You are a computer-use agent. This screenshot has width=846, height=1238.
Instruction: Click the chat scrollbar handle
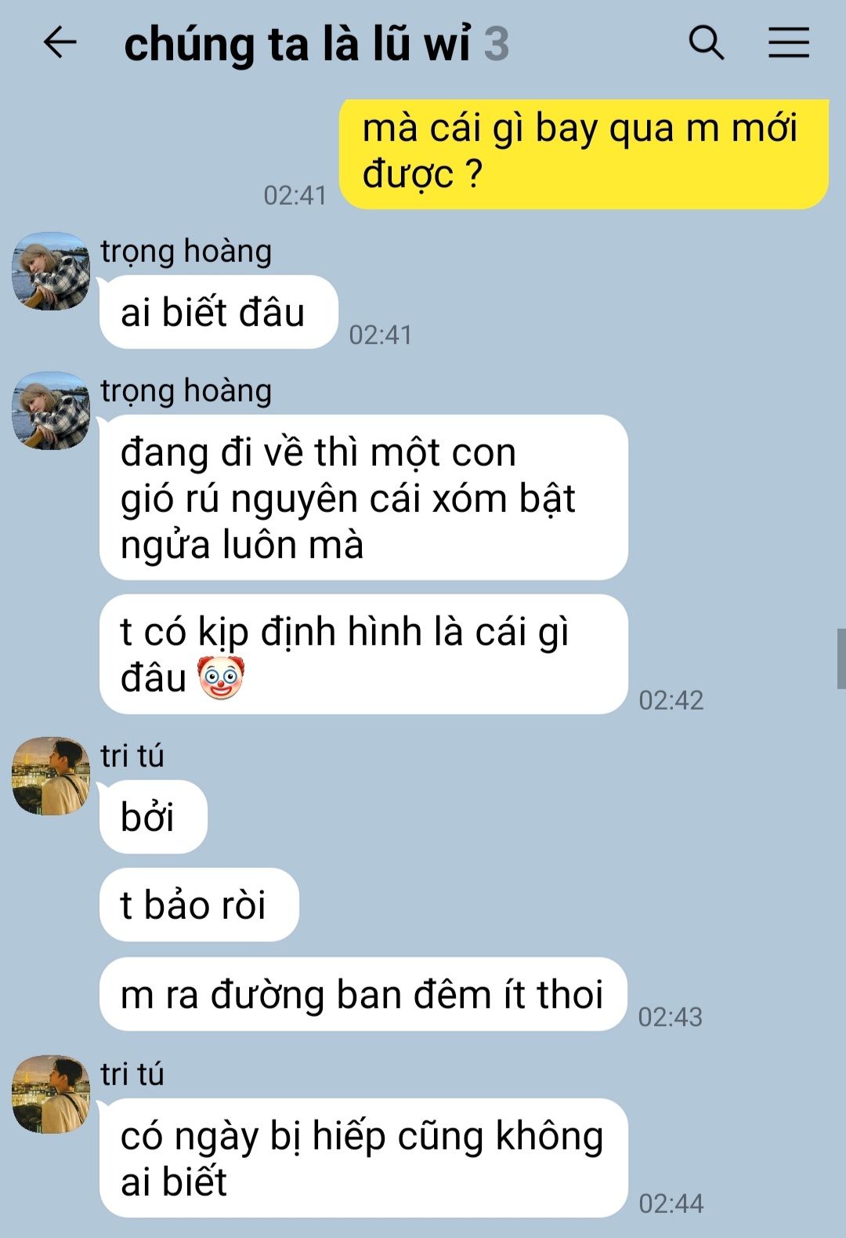coord(841,659)
